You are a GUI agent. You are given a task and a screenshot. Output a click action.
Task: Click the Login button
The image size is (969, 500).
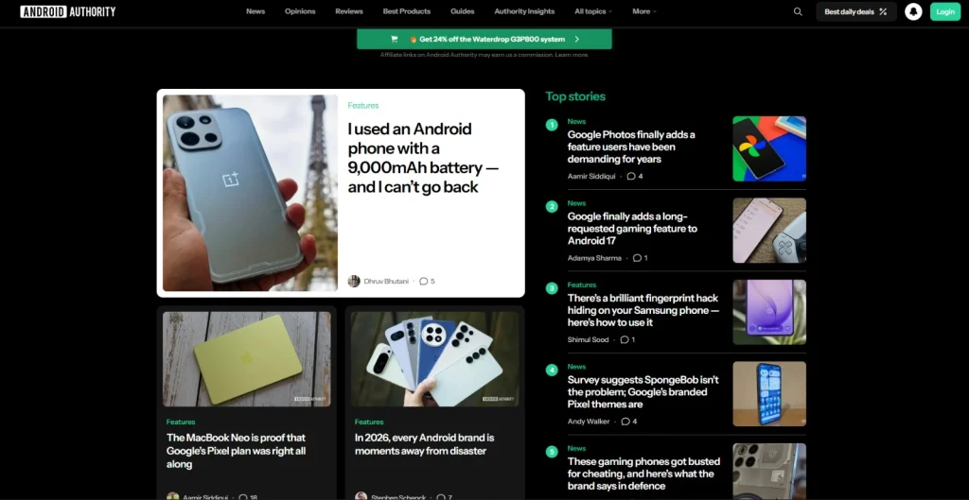(x=945, y=11)
